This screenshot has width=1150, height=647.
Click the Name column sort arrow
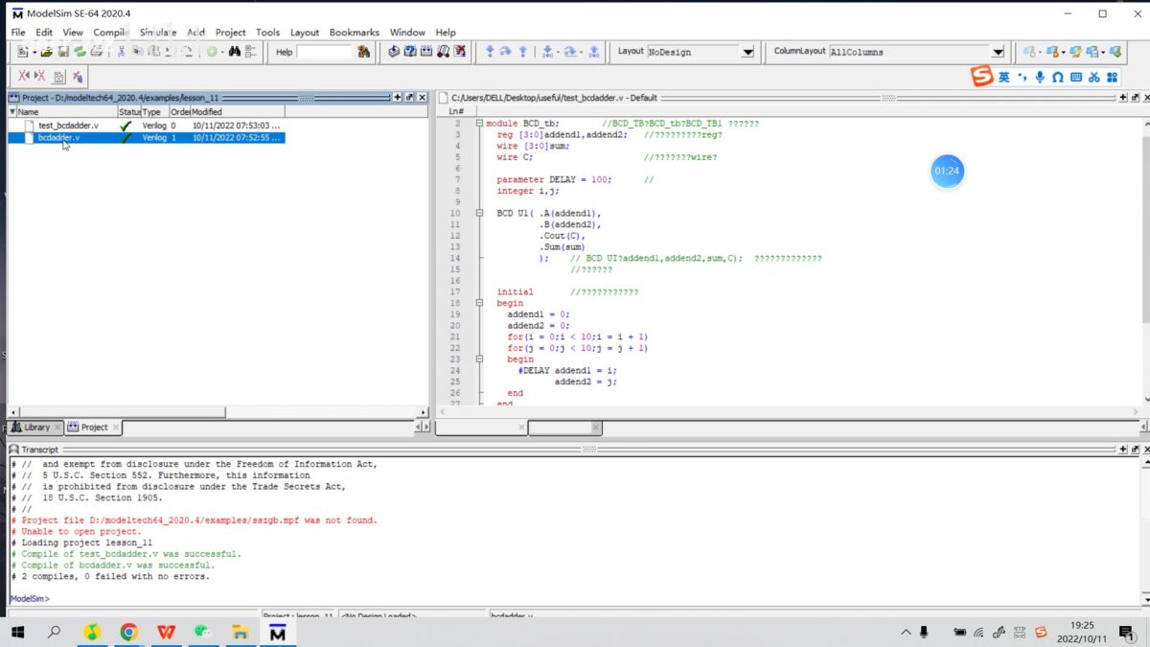(x=11, y=112)
